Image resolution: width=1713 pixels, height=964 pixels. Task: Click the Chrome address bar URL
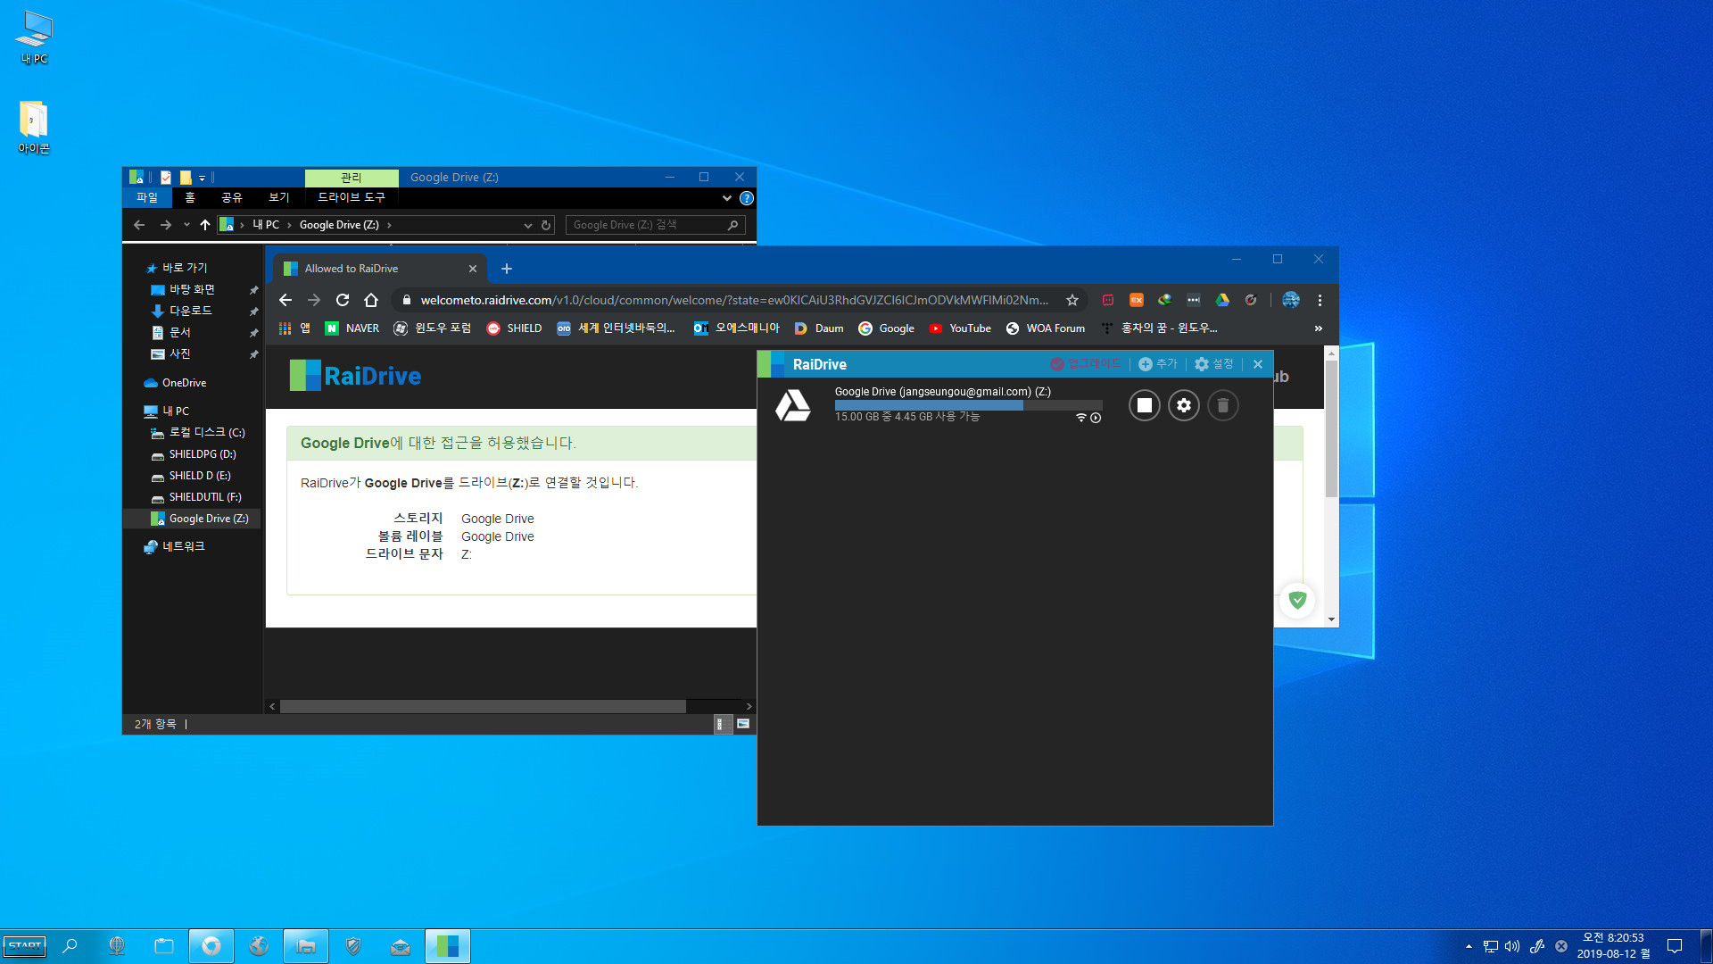[x=733, y=300]
